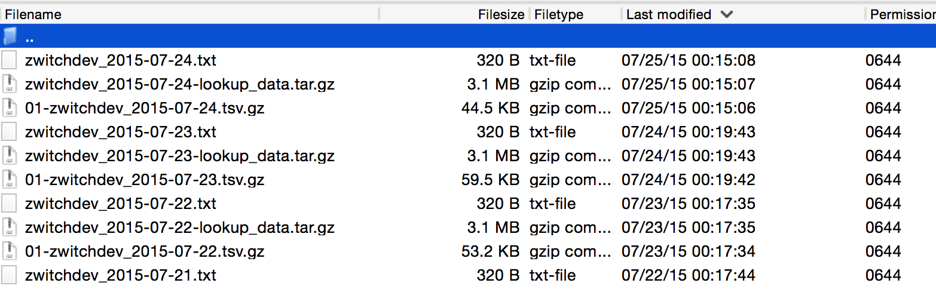Click the Permissions column header
The image size is (936, 289).
click(x=901, y=14)
